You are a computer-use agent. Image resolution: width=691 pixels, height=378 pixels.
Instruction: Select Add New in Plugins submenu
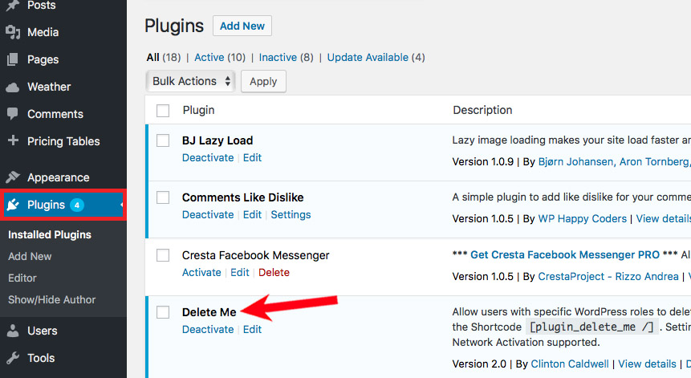(x=30, y=256)
